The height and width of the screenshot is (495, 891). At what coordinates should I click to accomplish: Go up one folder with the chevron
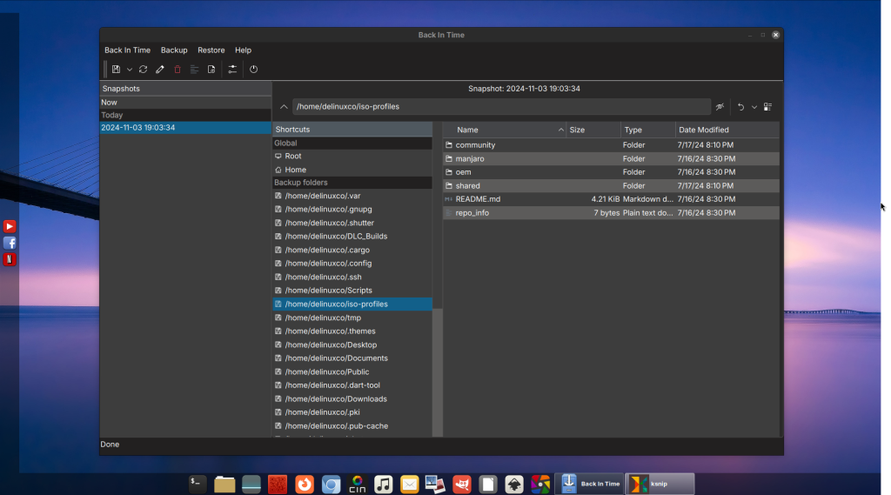[x=284, y=107]
